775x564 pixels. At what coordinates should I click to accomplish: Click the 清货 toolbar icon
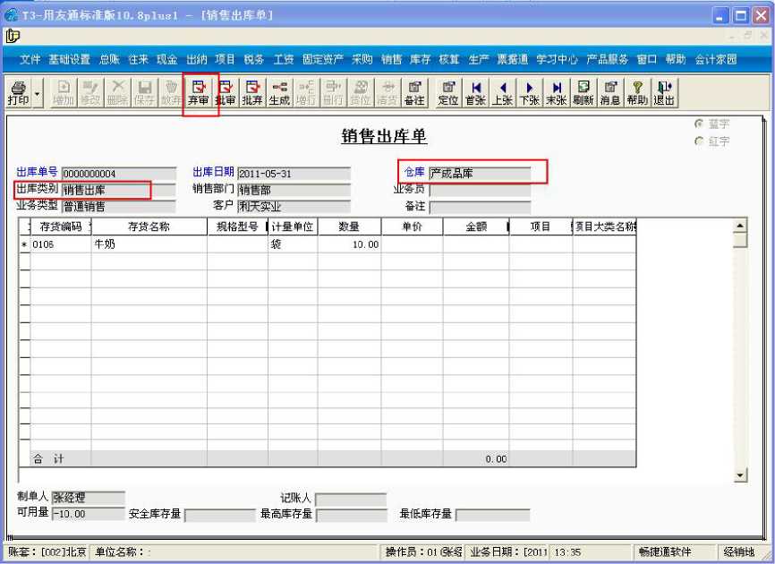coord(387,93)
